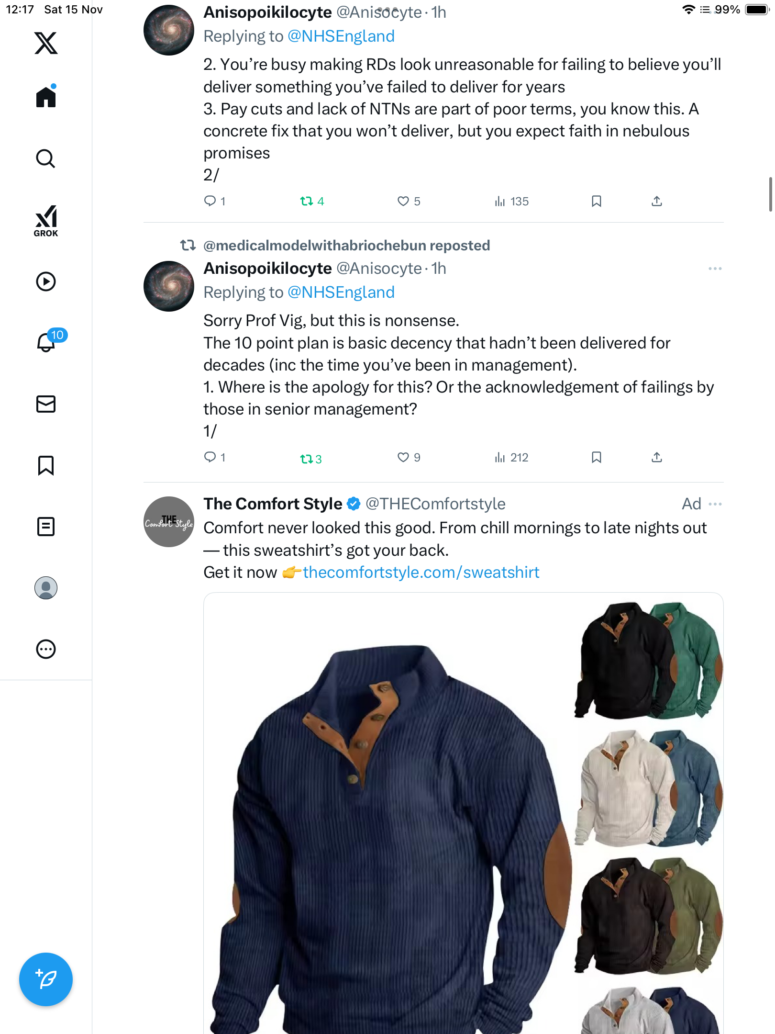Open the Lists icon in sidebar

[46, 527]
